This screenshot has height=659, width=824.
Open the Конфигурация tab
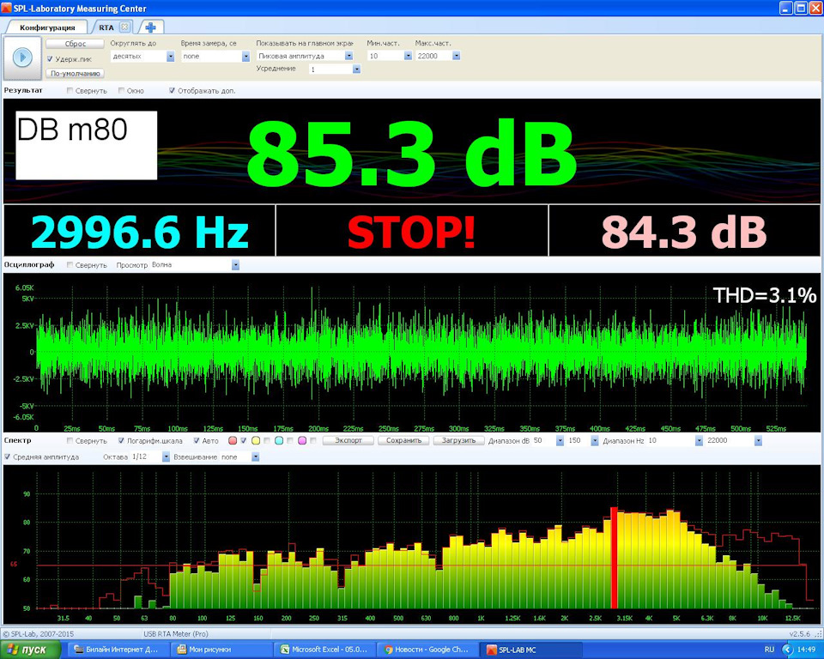click(47, 27)
